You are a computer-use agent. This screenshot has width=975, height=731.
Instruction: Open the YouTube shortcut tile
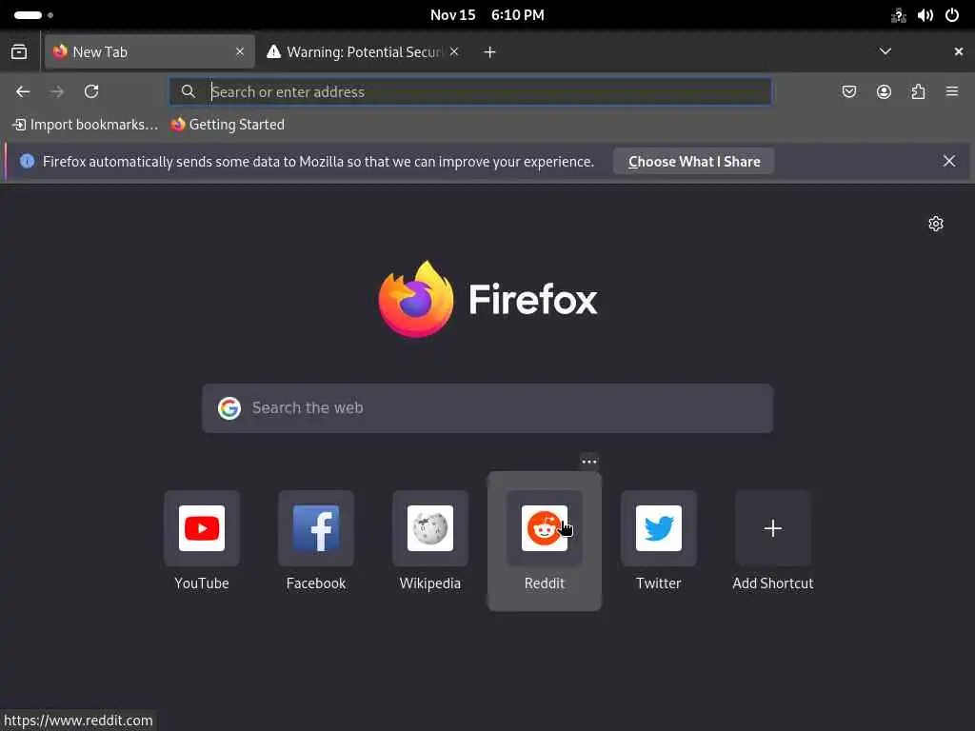tap(202, 528)
